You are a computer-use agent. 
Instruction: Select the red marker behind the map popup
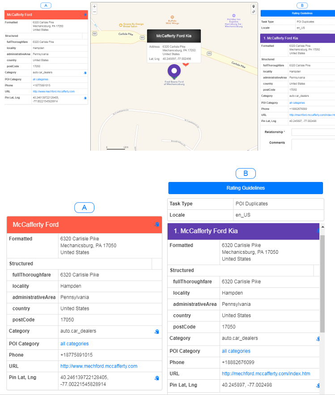tap(186, 65)
